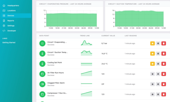Click Clogged Filter Alarm switch icon
The height and width of the screenshot is (102, 170).
coord(42,84)
